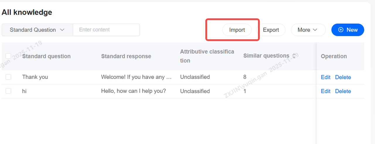Focus the "Enter content" search field
This screenshot has width=375, height=144.
[x=106, y=30]
